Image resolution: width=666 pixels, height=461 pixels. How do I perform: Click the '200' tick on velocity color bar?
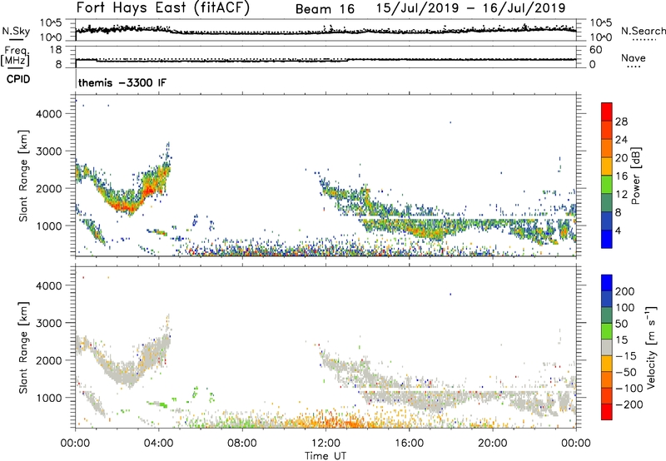click(x=625, y=291)
